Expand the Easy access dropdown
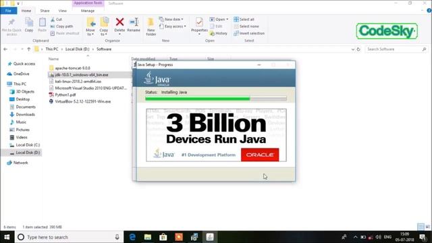Viewport: 432px width, 243px height. (x=173, y=26)
